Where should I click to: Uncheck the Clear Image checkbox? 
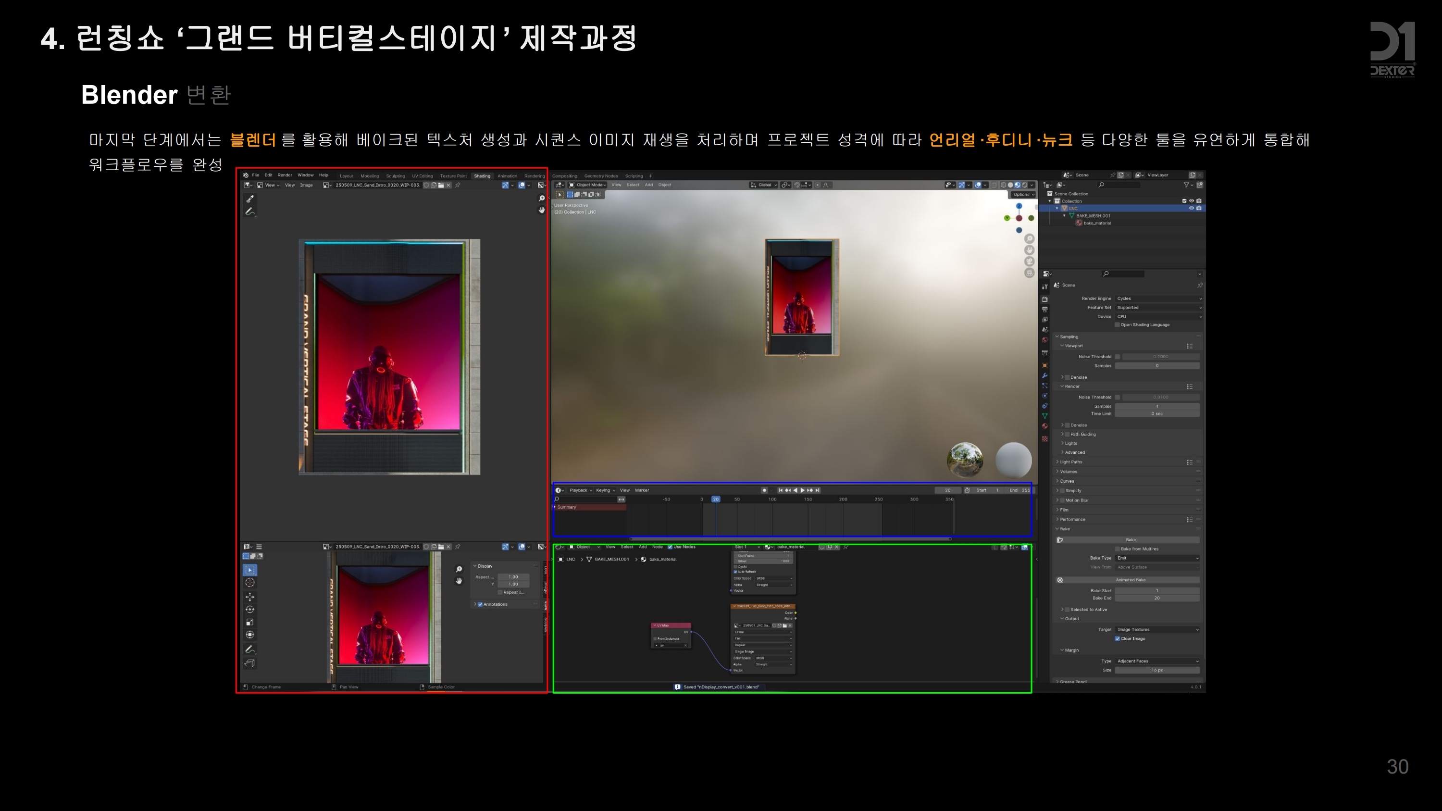[1118, 638]
